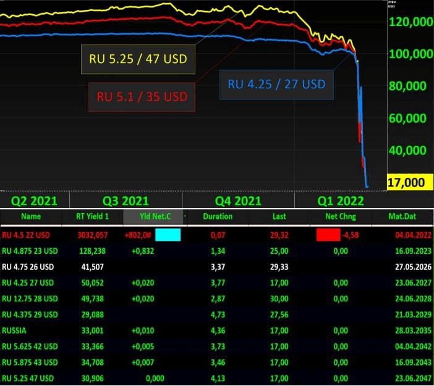This screenshot has height=386, width=434.
Task: Click the Q2 2021 axis label
Action: pyautogui.click(x=34, y=201)
